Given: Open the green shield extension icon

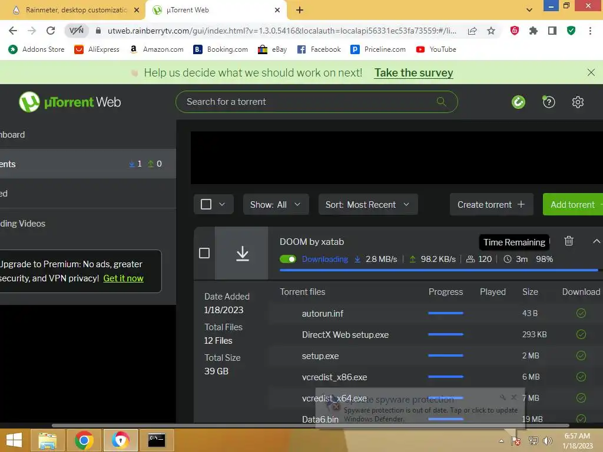Looking at the screenshot, I should coord(571,31).
